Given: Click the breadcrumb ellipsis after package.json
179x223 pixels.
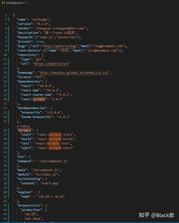Looking at the screenshot, I should pyautogui.click(x=28, y=3).
